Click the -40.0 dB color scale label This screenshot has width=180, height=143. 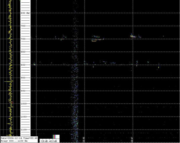pyautogui.click(x=53, y=141)
